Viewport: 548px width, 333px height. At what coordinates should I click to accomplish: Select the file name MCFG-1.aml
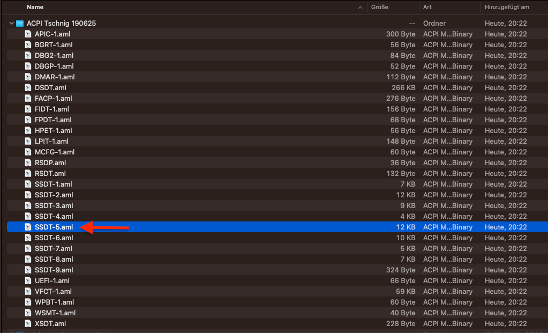(x=55, y=152)
